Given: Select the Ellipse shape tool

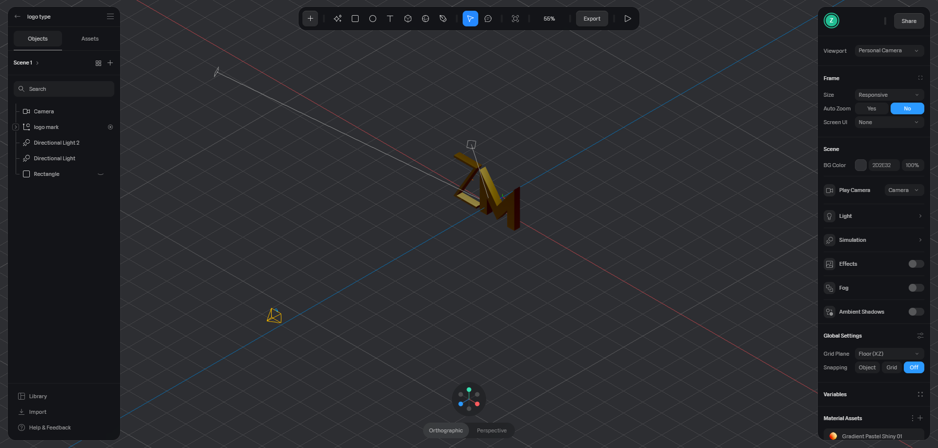Looking at the screenshot, I should pyautogui.click(x=373, y=19).
